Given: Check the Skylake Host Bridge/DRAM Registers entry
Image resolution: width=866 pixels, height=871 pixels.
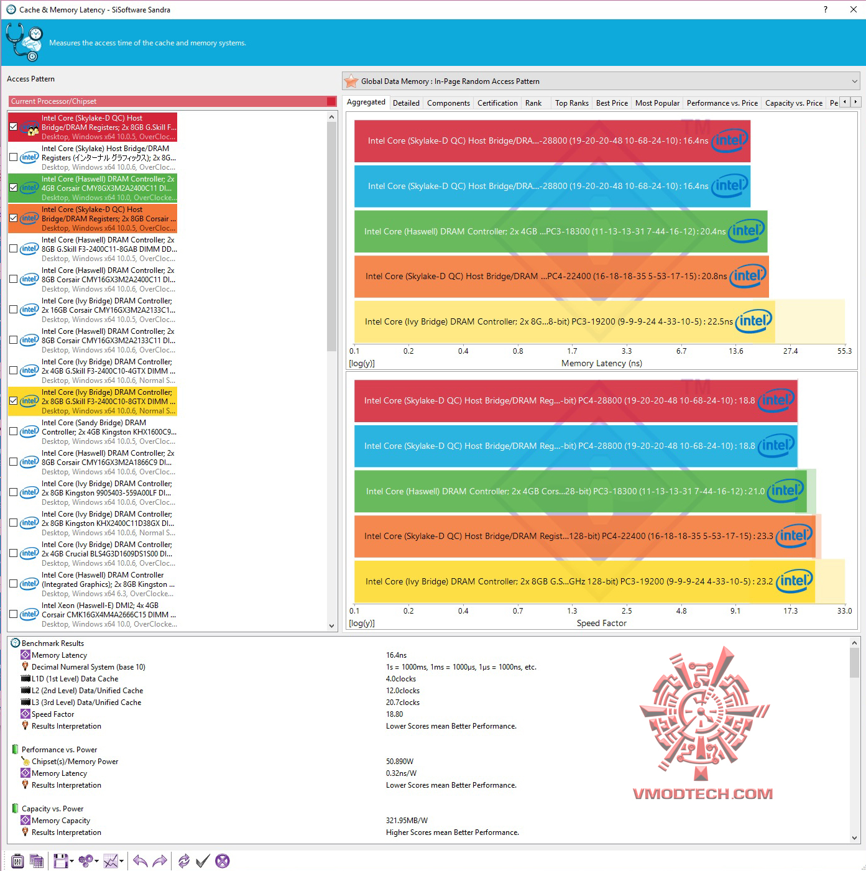Looking at the screenshot, I should pyautogui.click(x=14, y=157).
